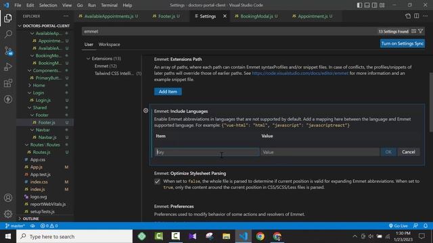Toggle the bottom panel layout icon
Screen dimensions: 433x243
[367, 5]
